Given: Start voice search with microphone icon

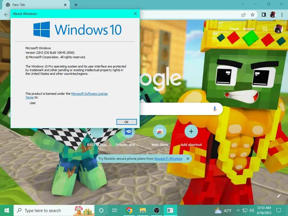Looking at the screenshot, I should point(215,109).
